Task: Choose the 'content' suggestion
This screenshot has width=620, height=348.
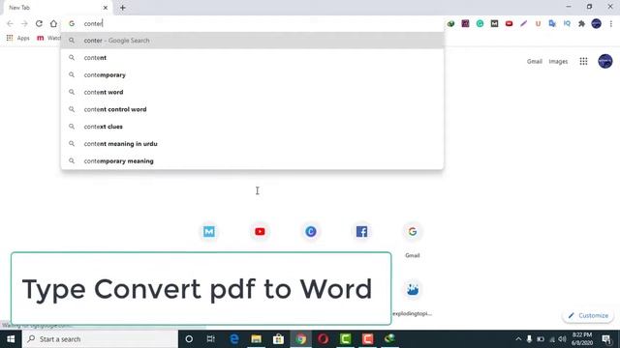Action: tap(252, 58)
